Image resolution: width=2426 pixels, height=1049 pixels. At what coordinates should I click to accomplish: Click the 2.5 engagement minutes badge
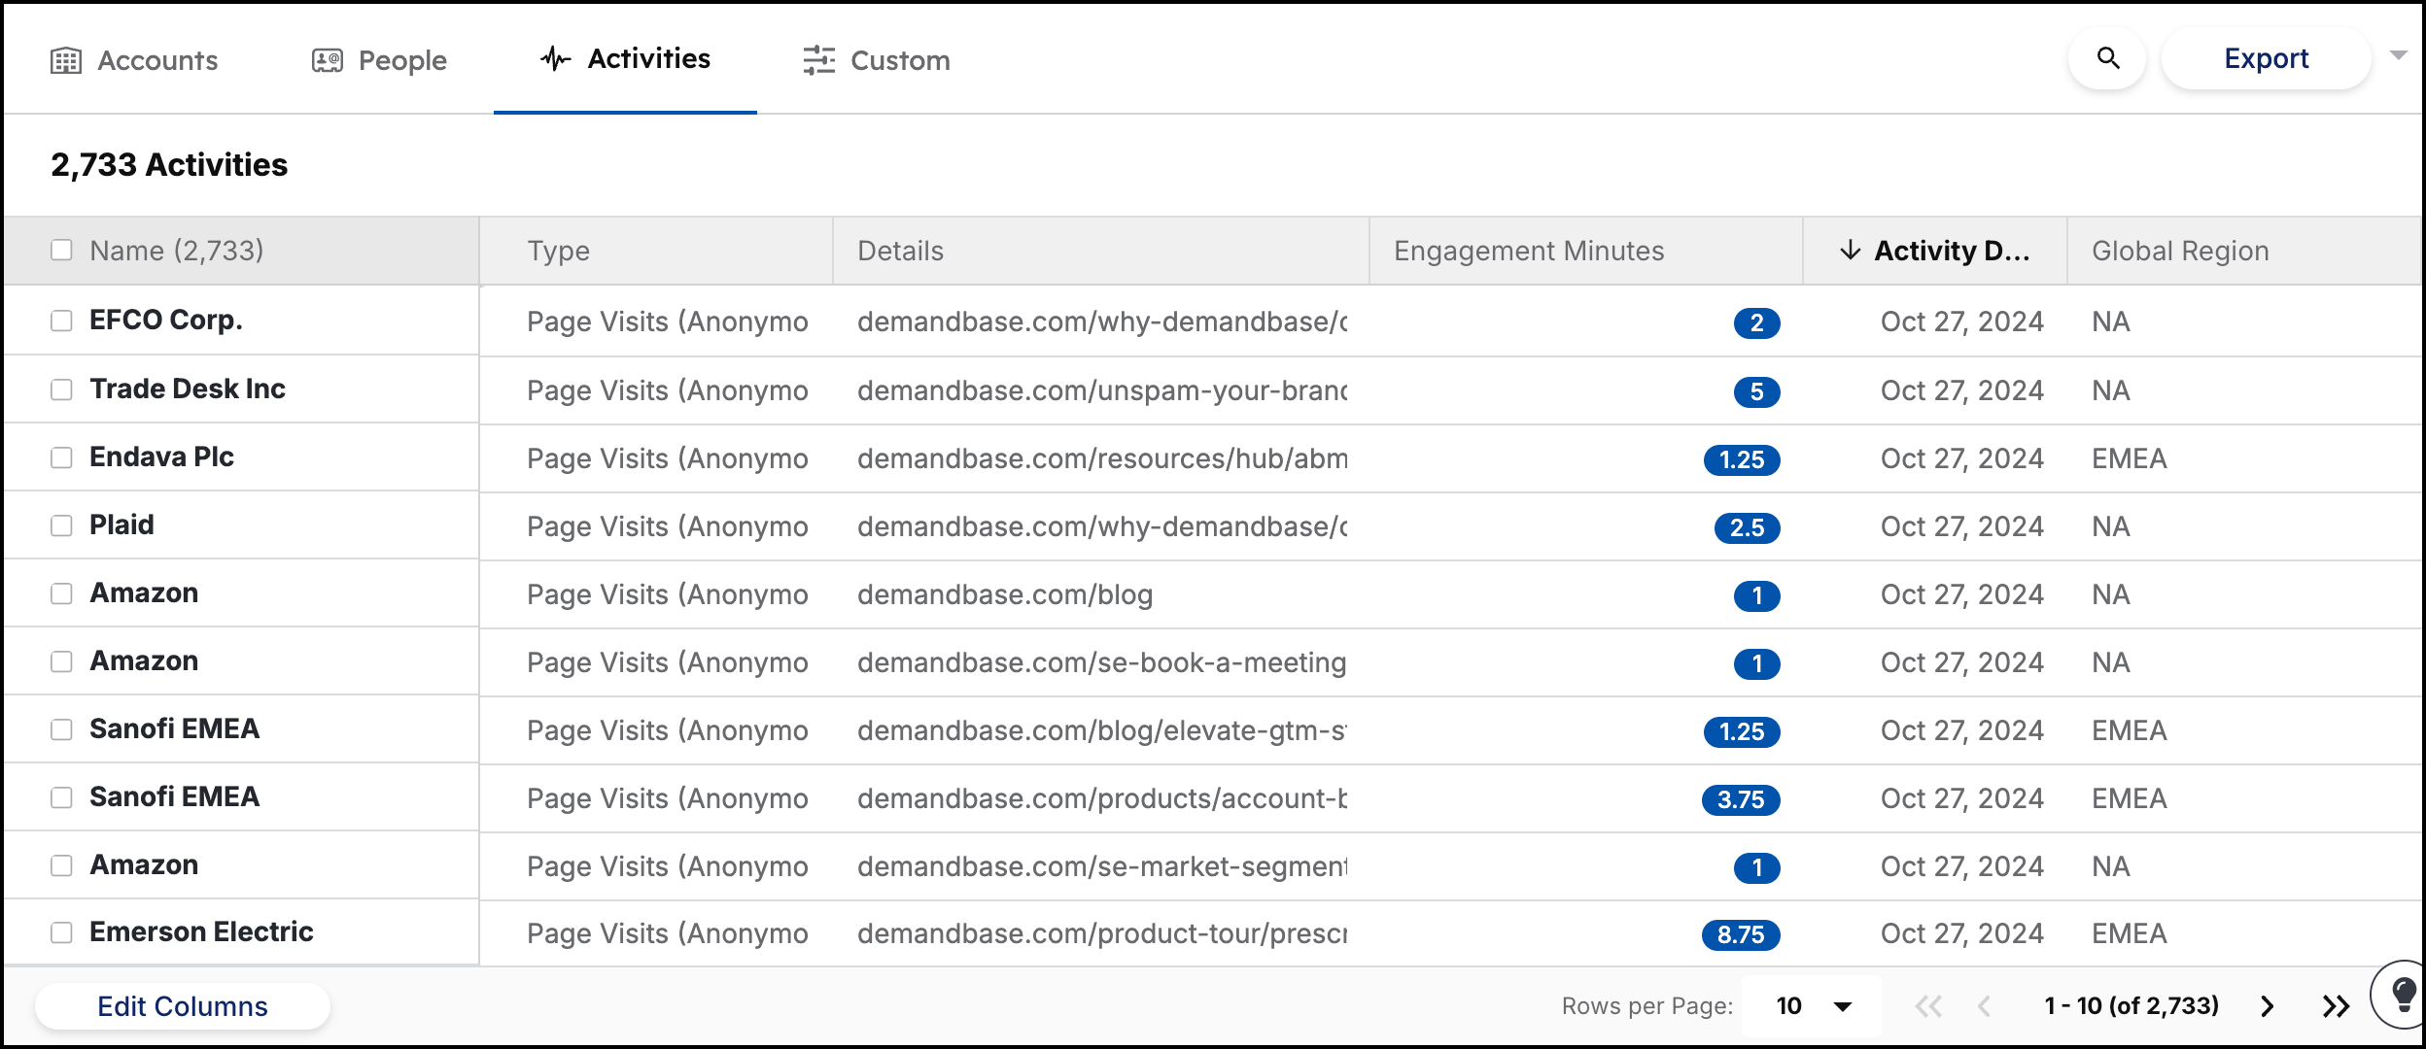point(1747,527)
